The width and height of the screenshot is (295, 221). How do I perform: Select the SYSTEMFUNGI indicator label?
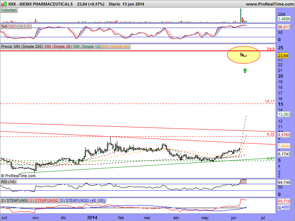click(14, 200)
